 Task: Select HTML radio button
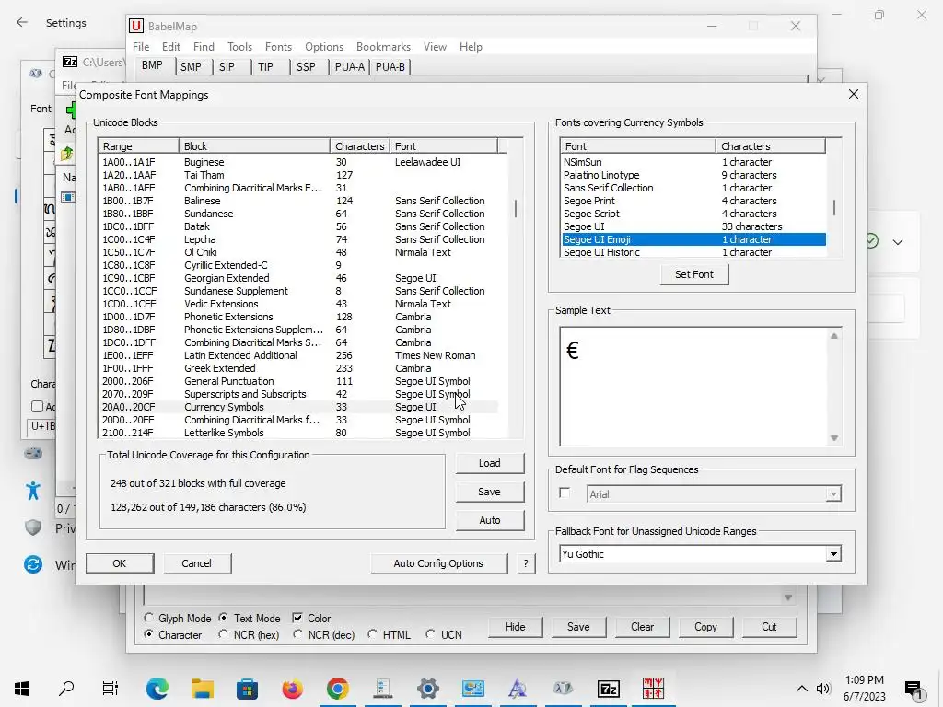point(372,634)
